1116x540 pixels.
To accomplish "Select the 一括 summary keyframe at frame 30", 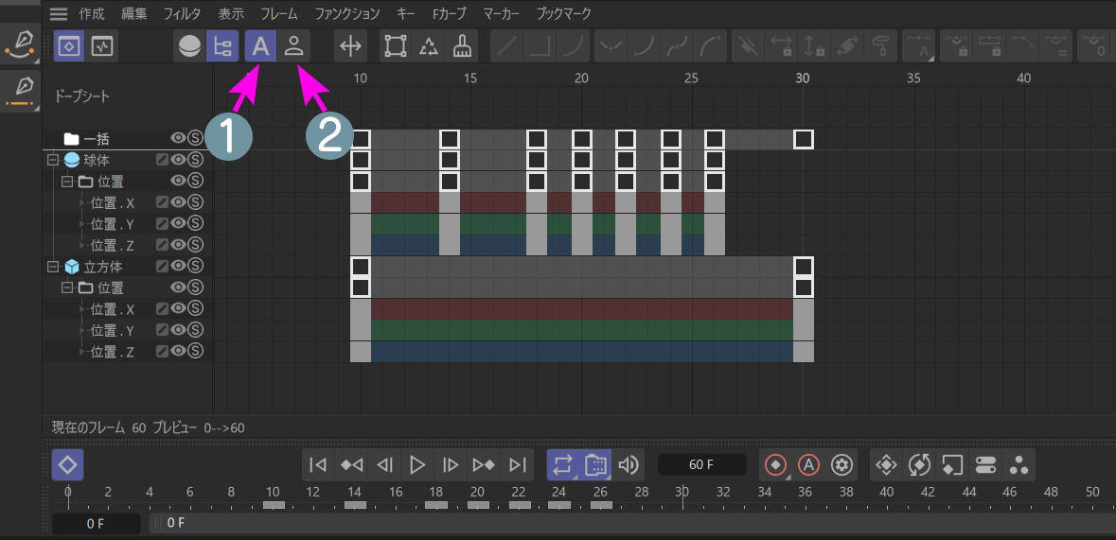I will [x=803, y=139].
